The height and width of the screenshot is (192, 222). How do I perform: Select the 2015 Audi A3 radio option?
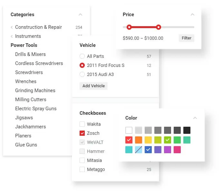point(82,74)
